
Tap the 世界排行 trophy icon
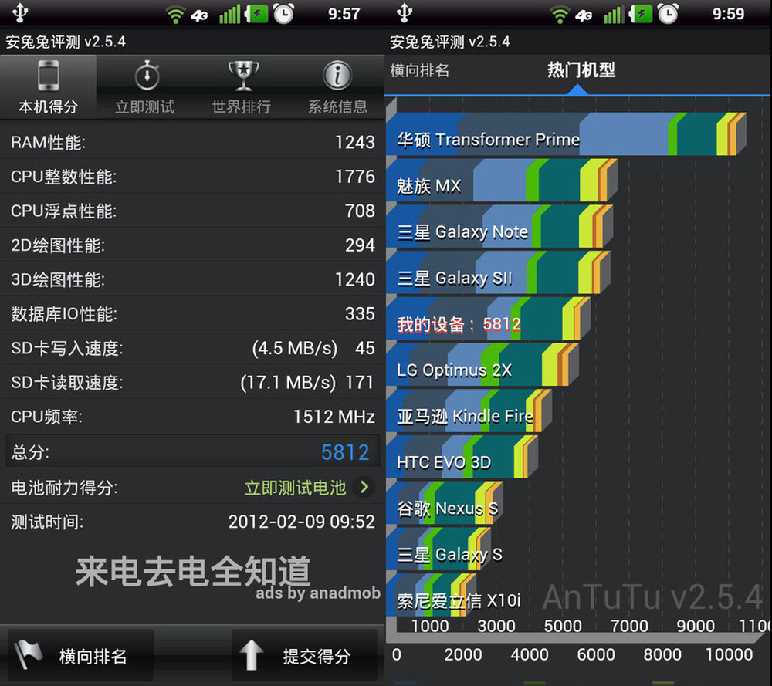243,76
